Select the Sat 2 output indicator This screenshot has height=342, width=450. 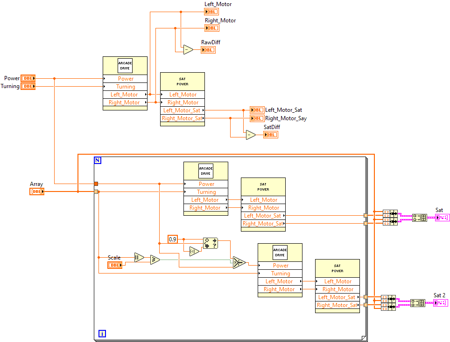(441, 302)
